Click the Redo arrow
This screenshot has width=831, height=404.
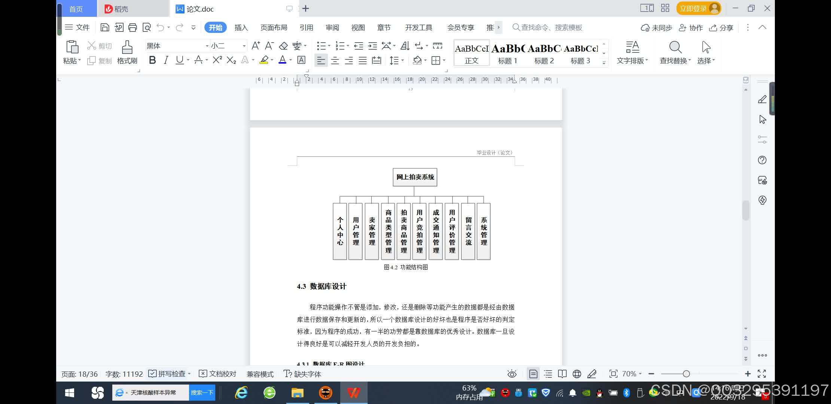180,27
